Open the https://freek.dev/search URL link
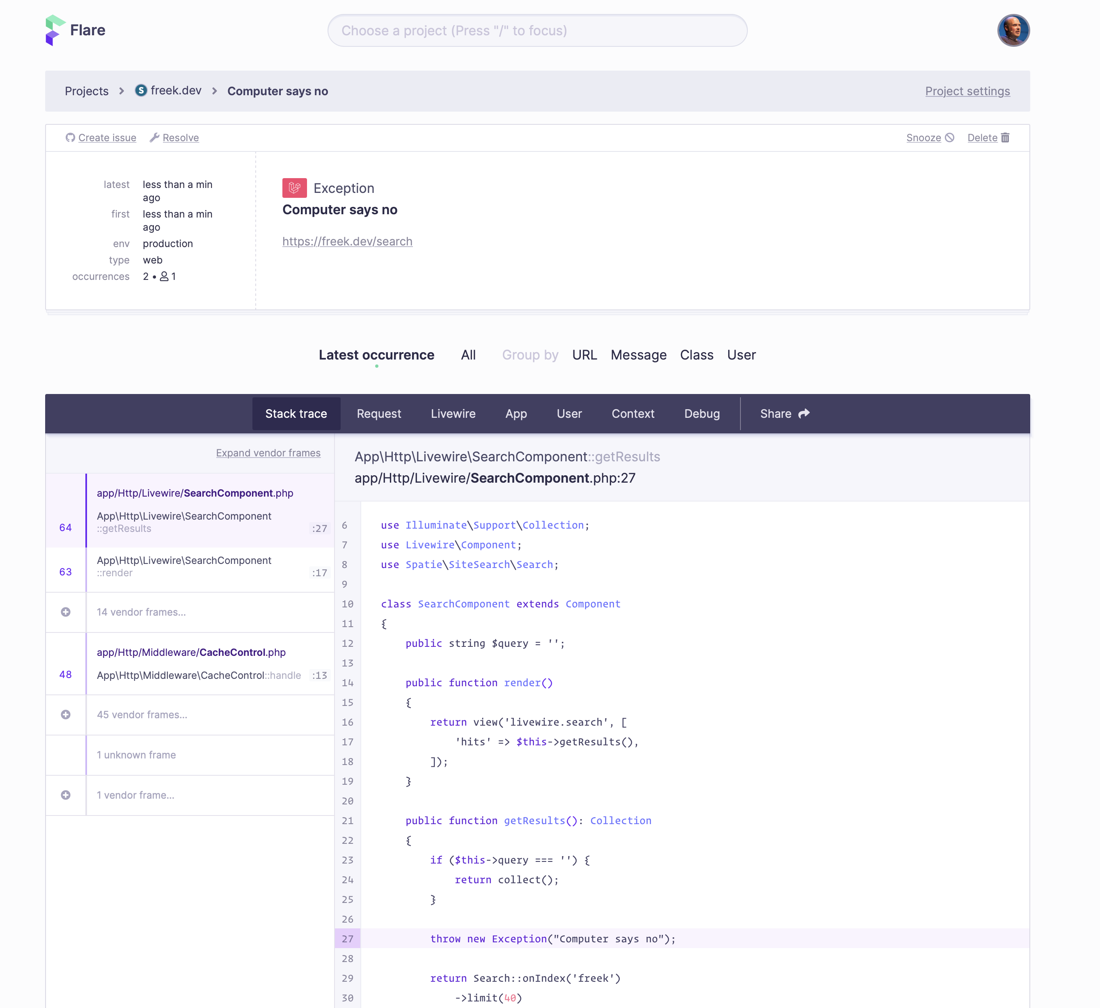This screenshot has height=1008, width=1100. pos(347,241)
